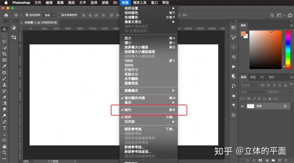Image resolution: width=294 pixels, height=163 pixels.
Task: Toggle lock all padlock icon
Action: pyautogui.click(x=270, y=99)
